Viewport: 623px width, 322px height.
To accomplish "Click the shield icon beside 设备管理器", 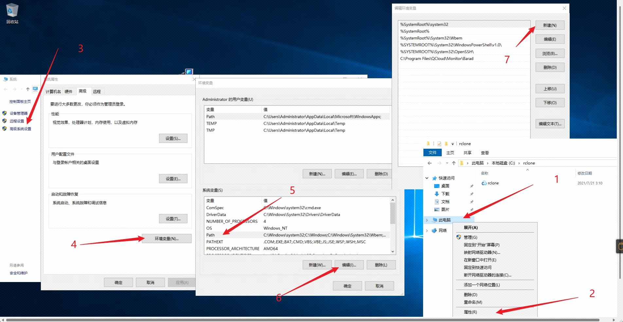I will (x=5, y=113).
